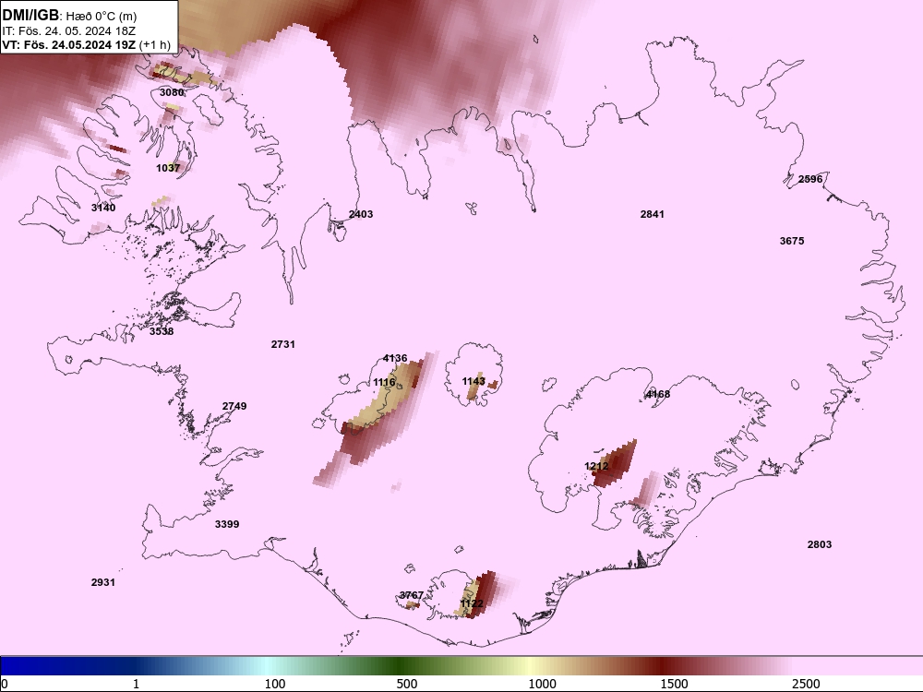Click the map value 1122
The width and height of the screenshot is (923, 692).
[472, 603]
